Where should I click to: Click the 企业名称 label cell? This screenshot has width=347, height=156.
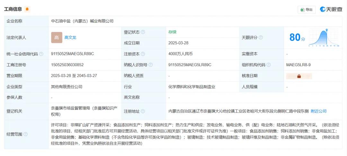click(x=27, y=21)
